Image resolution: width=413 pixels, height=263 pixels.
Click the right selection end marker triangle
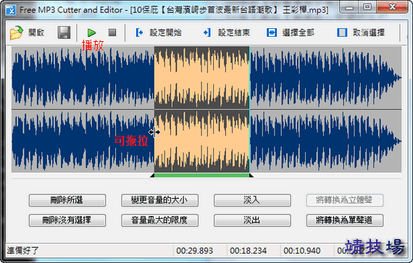(x=251, y=176)
